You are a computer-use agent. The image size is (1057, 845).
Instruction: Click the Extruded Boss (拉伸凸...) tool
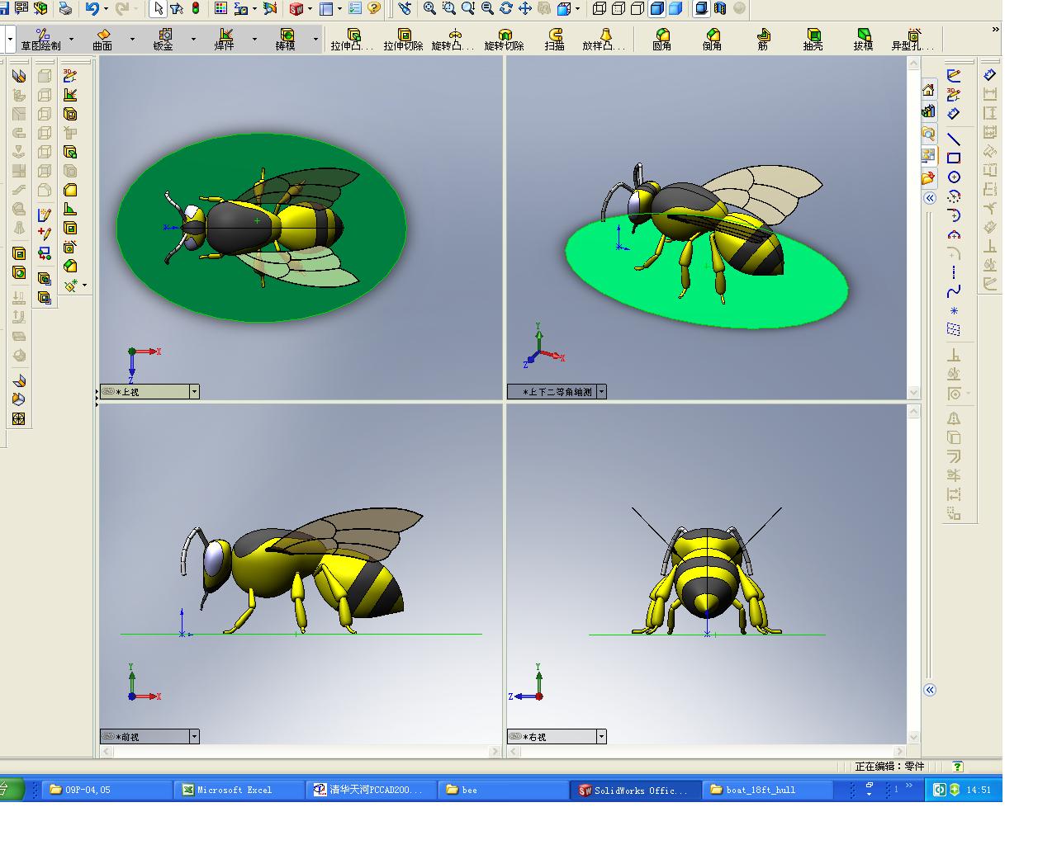pos(353,40)
